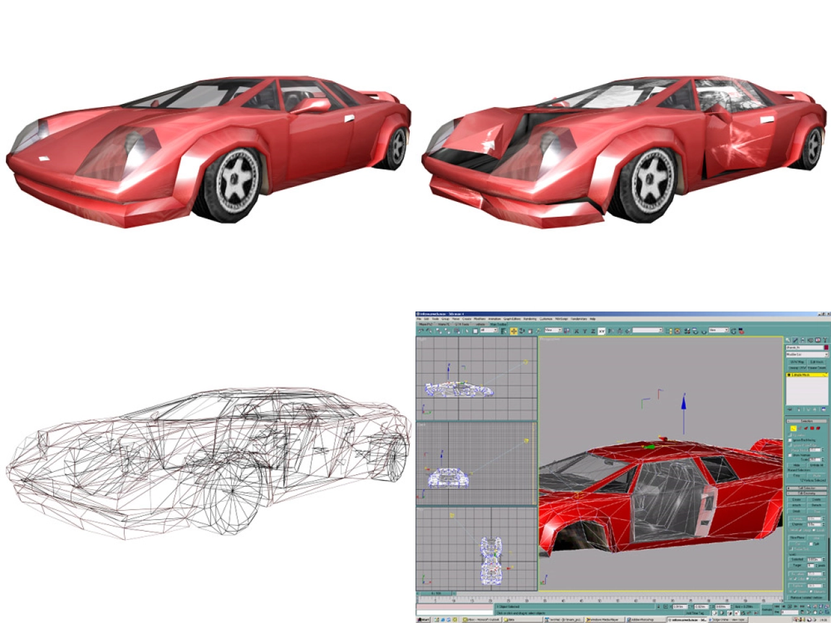Toggle the Split checkbox
The image size is (831, 623).
[811, 544]
